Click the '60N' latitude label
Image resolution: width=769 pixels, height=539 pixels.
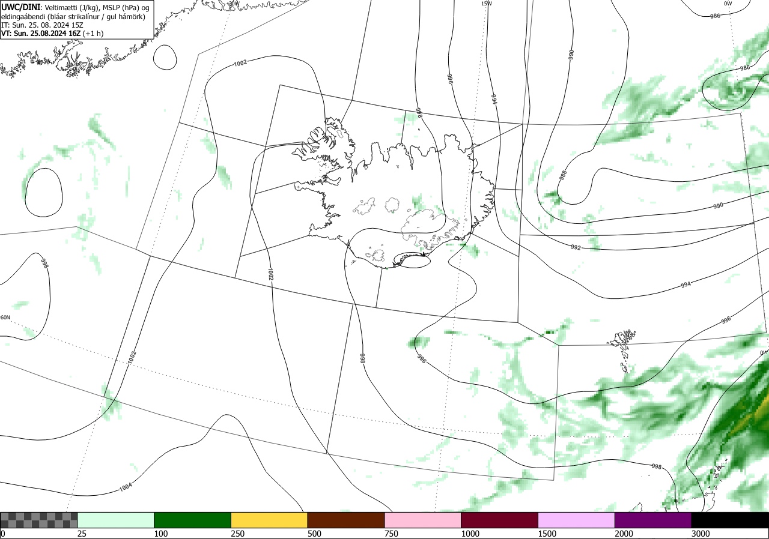[x=5, y=318]
